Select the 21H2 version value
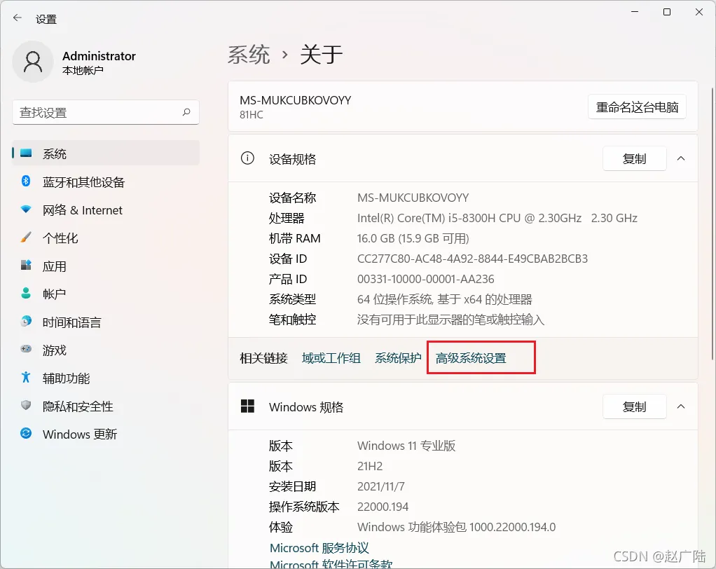The width and height of the screenshot is (716, 569). click(370, 466)
